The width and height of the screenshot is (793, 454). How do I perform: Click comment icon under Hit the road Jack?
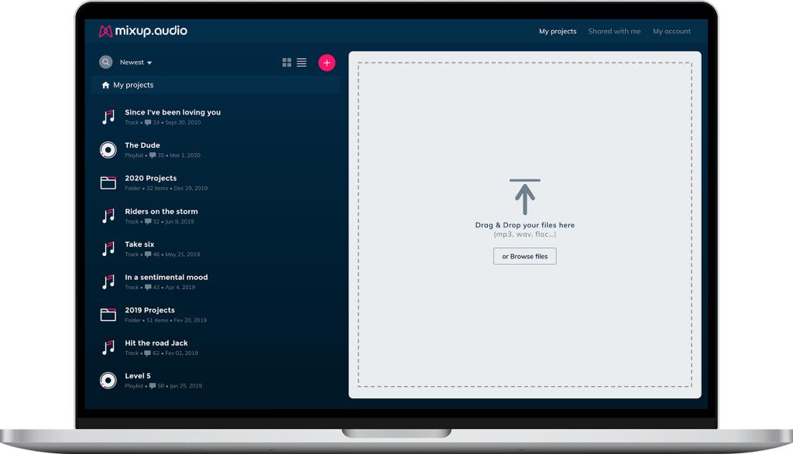[148, 353]
